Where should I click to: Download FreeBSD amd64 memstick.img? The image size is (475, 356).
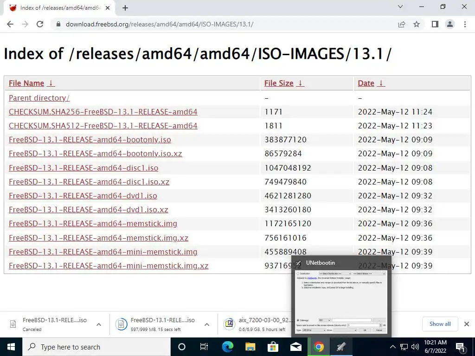[93, 223]
